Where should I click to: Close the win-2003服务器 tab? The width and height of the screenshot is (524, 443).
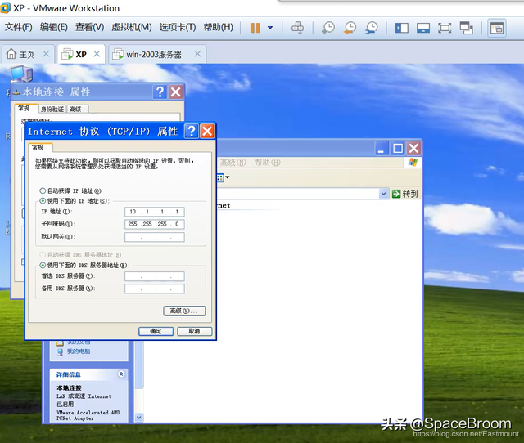click(x=198, y=54)
